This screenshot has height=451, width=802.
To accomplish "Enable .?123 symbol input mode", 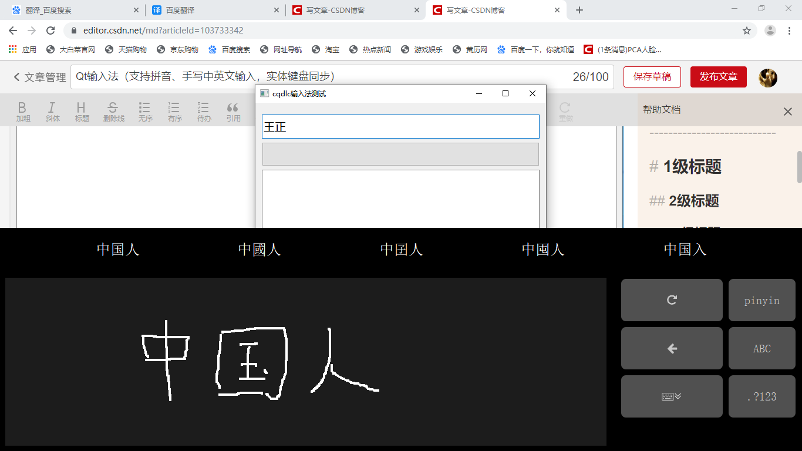I will click(x=761, y=396).
